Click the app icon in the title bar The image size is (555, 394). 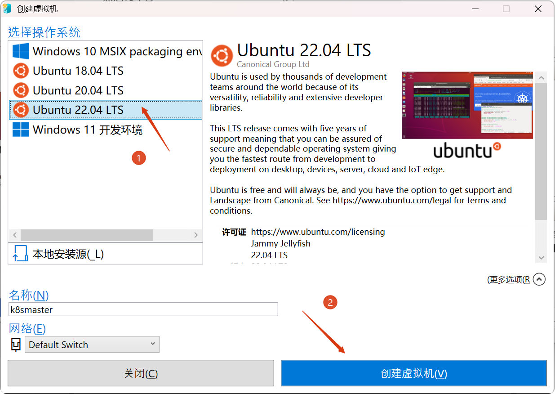pos(8,9)
